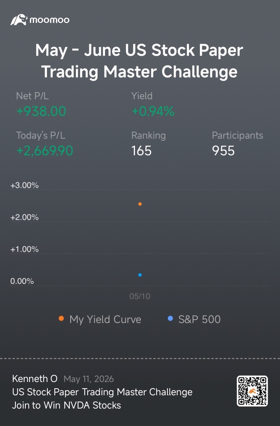The image size is (280, 426).
Task: Tap the Yield value +0.94%
Action: pyautogui.click(x=153, y=111)
